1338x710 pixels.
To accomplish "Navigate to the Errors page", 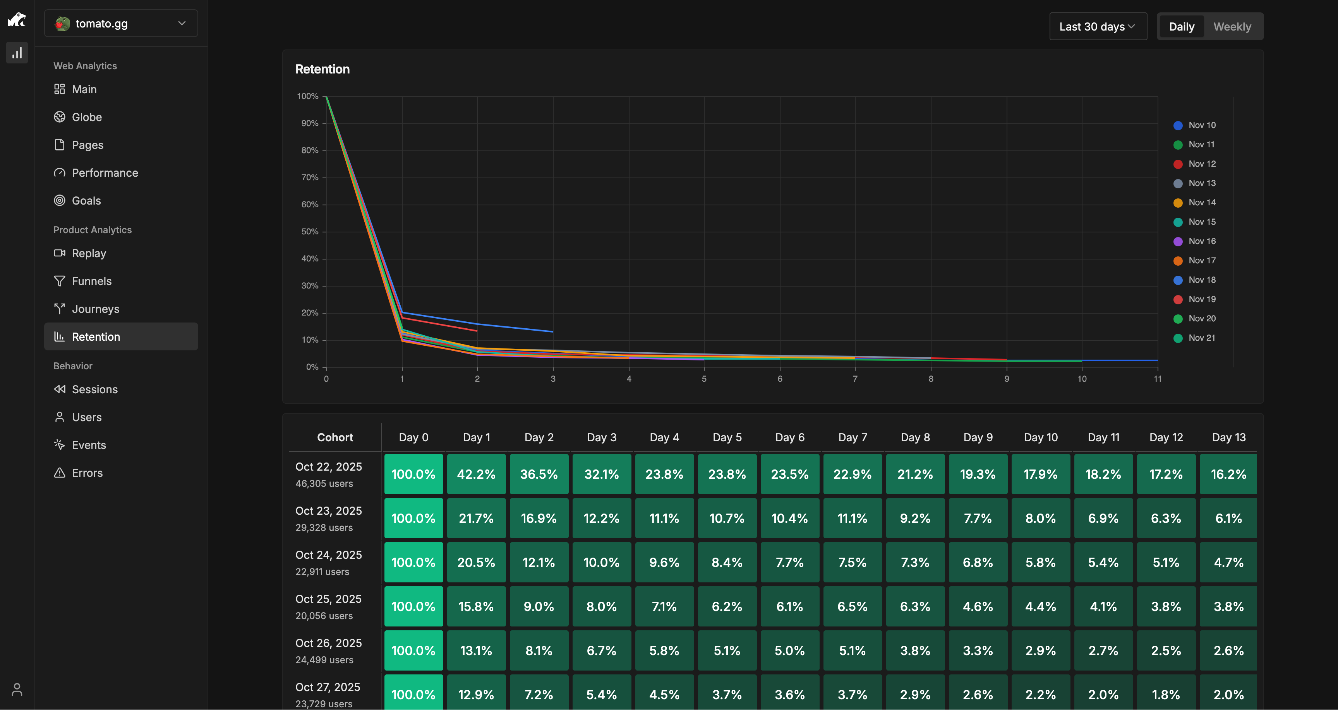I will (88, 472).
